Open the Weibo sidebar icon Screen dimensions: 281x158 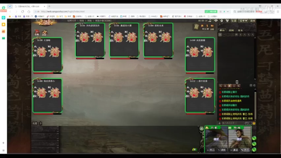(4, 32)
